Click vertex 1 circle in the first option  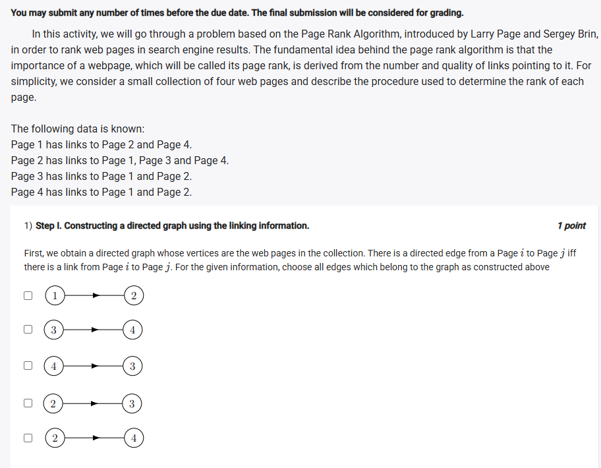(x=55, y=296)
